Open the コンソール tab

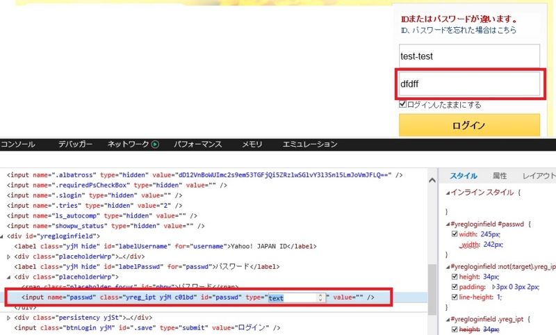pyautogui.click(x=18, y=145)
